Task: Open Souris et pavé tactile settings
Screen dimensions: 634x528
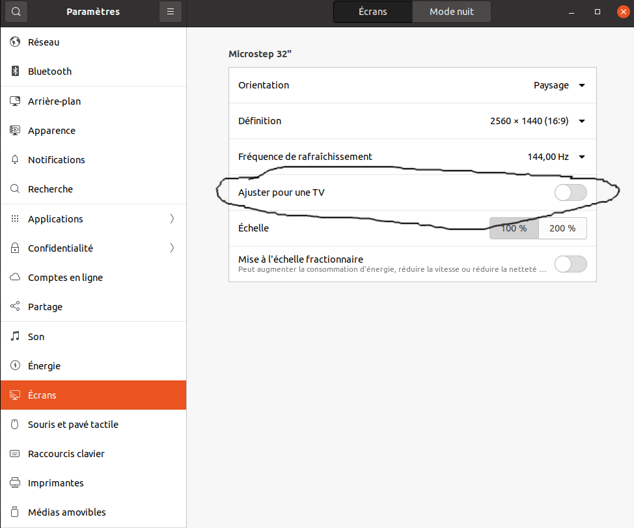Action: click(x=93, y=424)
